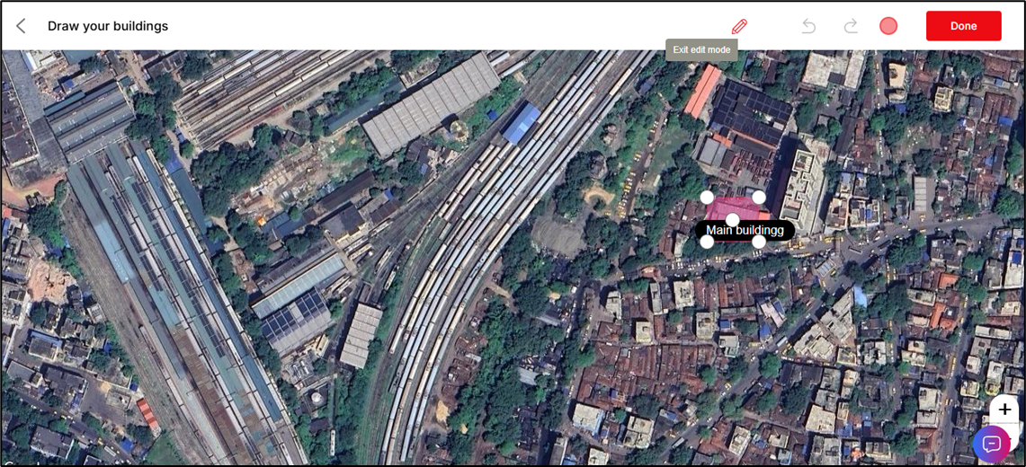Open the chat support bubble
The width and height of the screenshot is (1026, 467).
[991, 444]
